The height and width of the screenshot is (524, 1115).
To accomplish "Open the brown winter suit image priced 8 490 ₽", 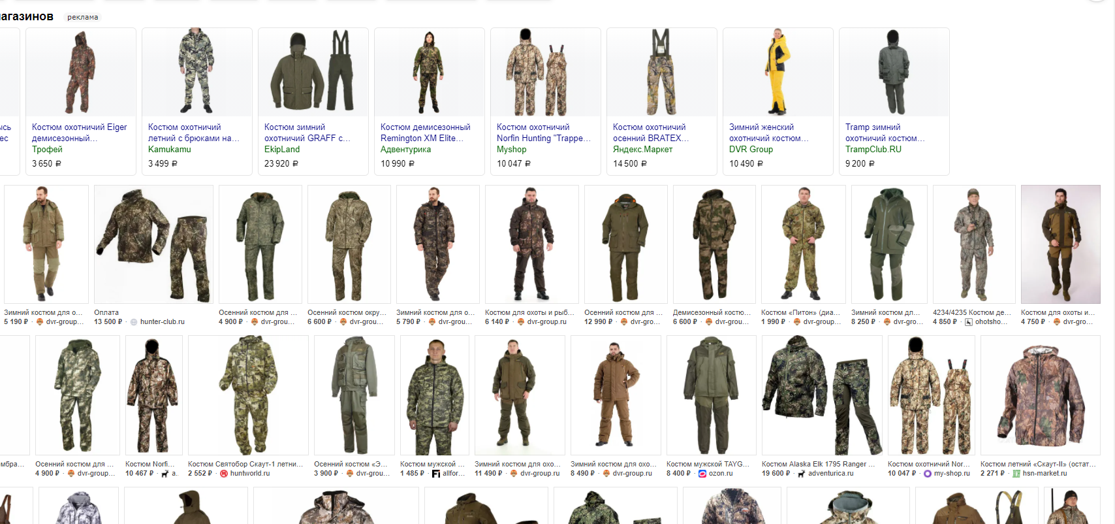I will pos(616,395).
